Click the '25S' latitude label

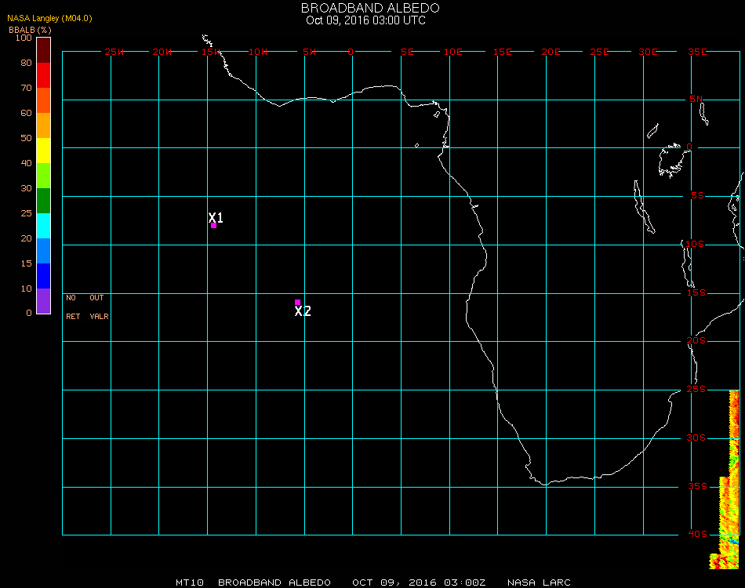click(x=696, y=389)
